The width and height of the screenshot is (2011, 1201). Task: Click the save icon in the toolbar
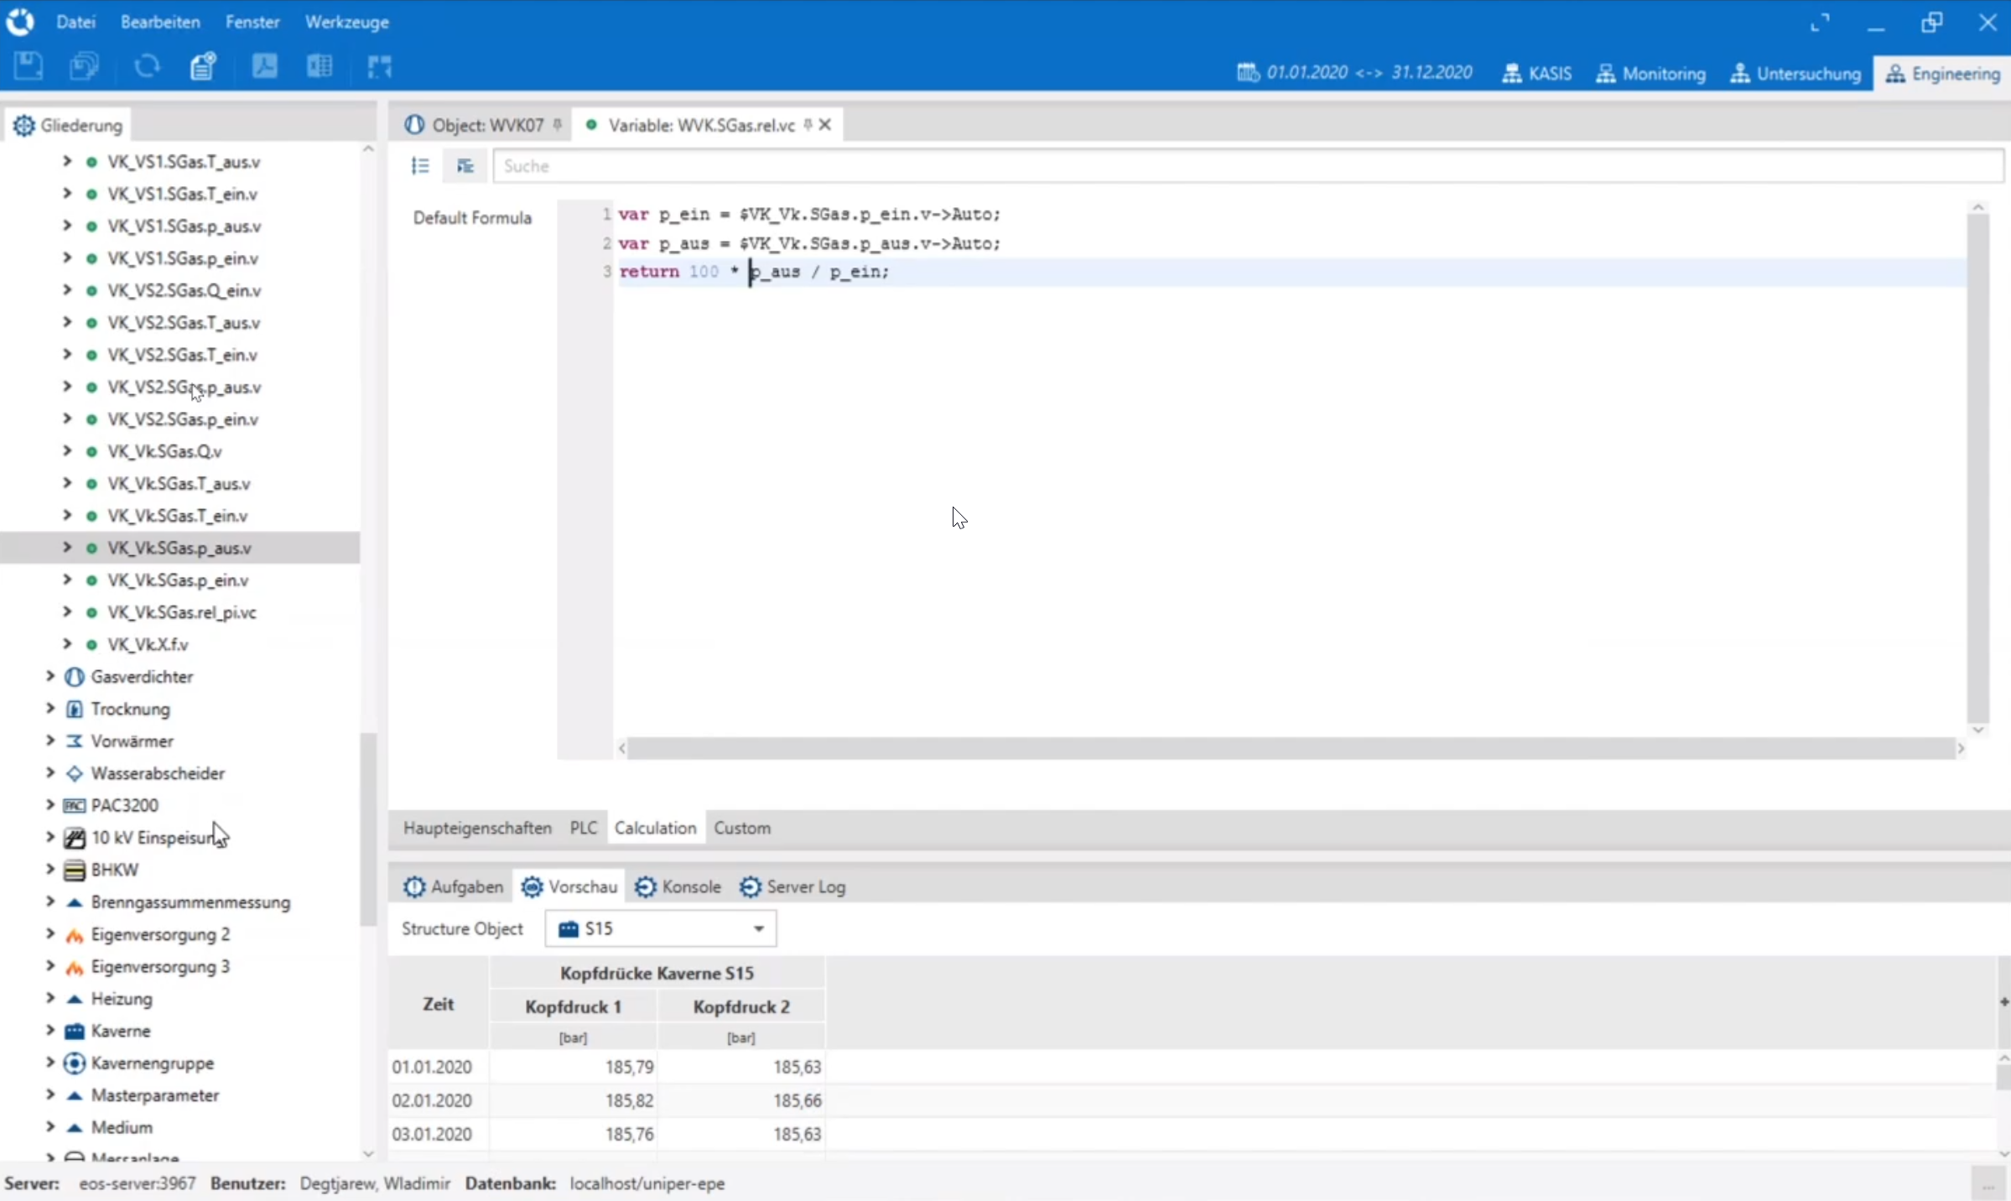29,66
